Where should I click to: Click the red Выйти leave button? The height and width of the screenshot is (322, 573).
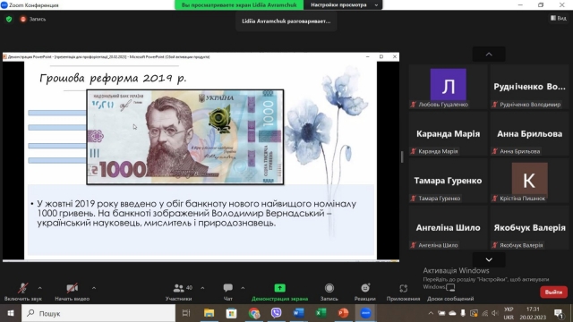coord(553,292)
